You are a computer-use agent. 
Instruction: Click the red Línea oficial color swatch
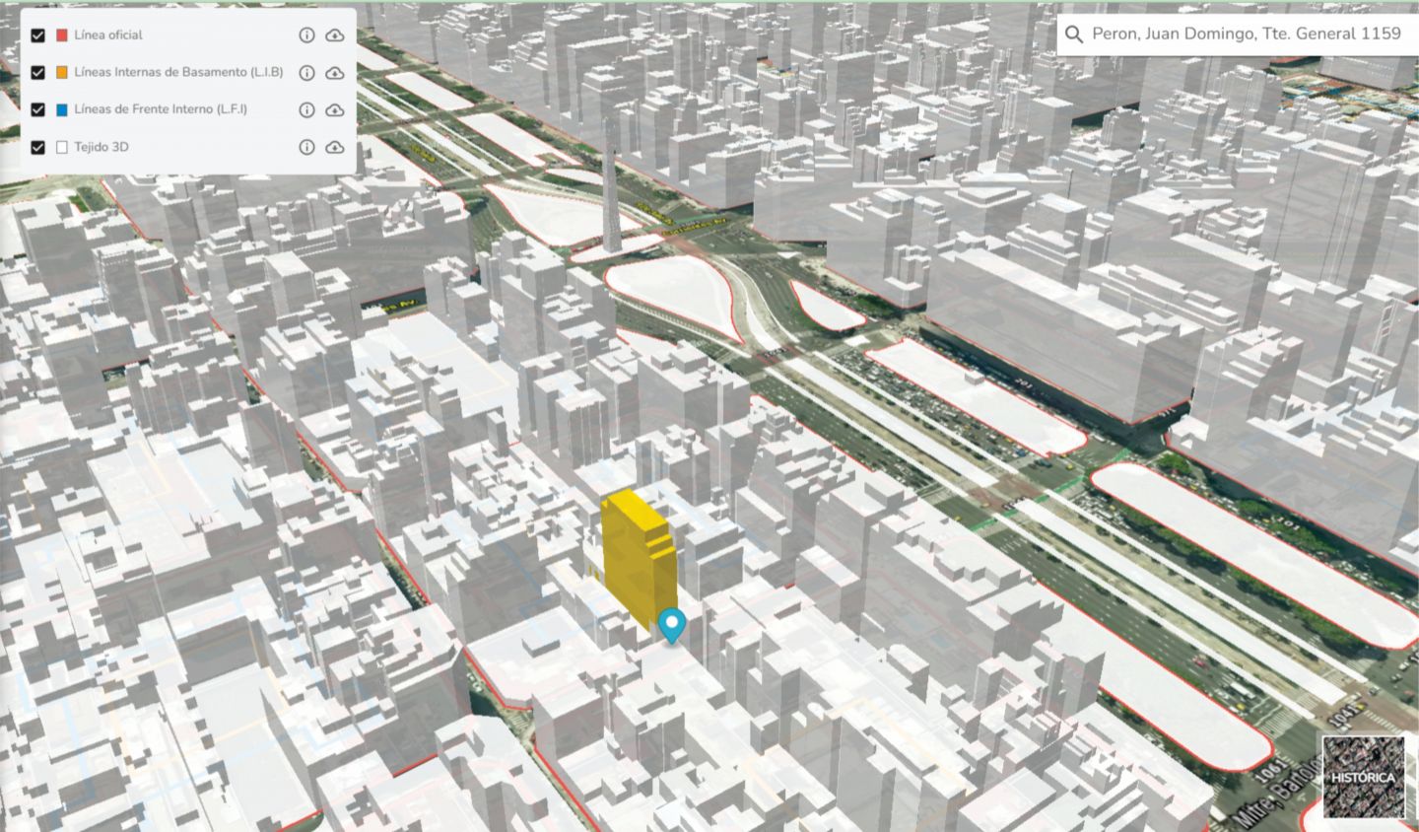pos(62,35)
